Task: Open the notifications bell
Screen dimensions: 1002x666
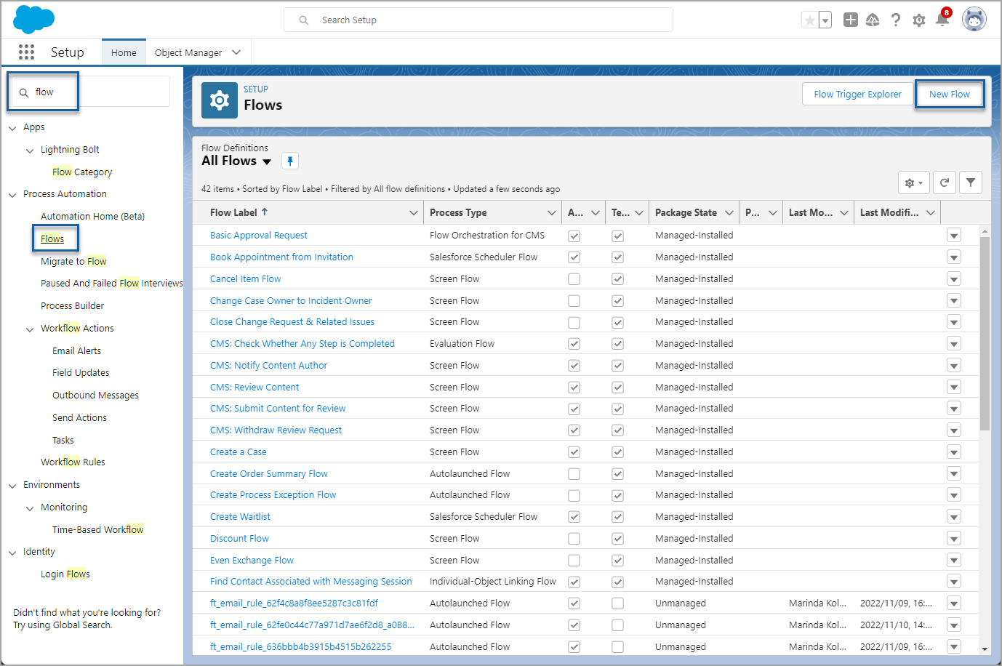Action: pyautogui.click(x=942, y=20)
